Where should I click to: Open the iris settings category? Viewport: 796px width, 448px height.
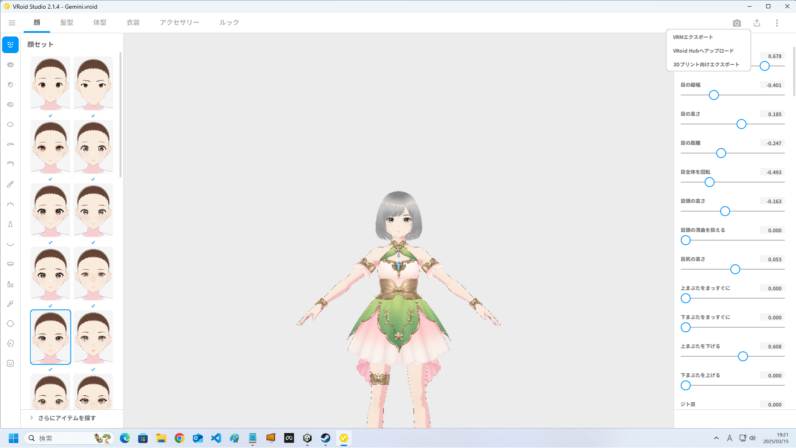click(10, 84)
